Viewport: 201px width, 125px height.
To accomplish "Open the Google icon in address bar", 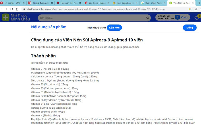I will point(190,9).
